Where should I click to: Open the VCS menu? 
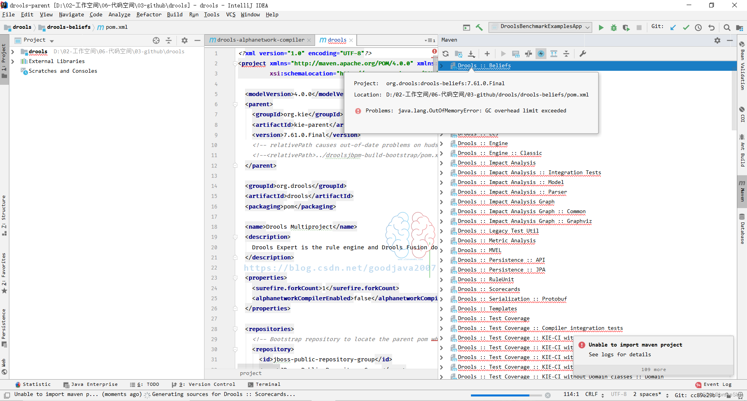click(231, 14)
